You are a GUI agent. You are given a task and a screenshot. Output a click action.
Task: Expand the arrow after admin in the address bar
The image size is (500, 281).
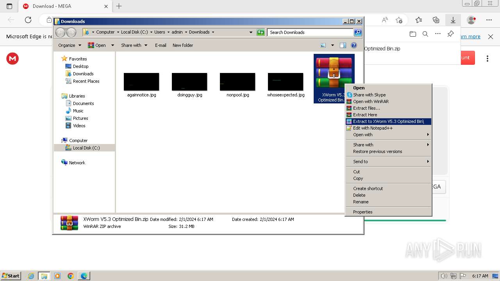coord(186,32)
